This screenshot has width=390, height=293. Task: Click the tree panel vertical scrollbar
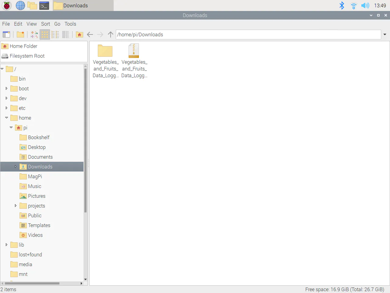click(86, 140)
